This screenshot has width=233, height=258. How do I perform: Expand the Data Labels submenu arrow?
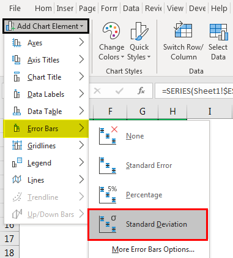click(81, 94)
